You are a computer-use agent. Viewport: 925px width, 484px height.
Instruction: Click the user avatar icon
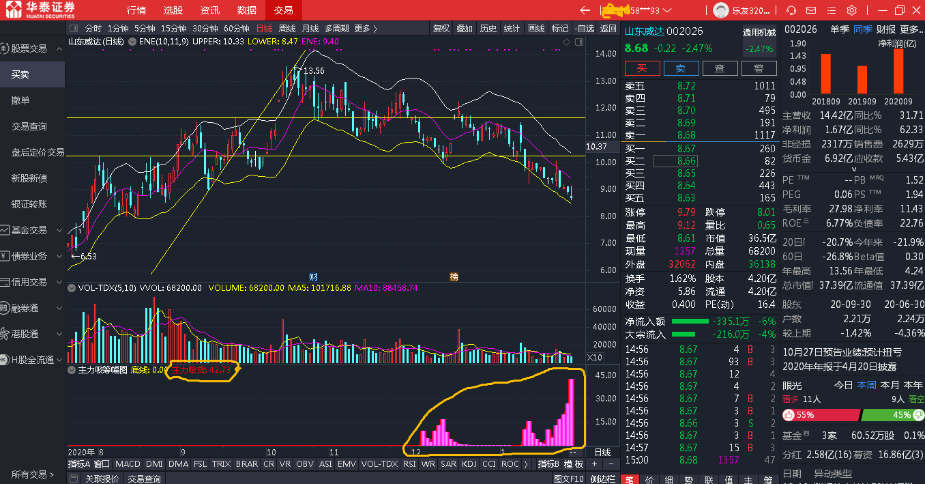pos(720,10)
